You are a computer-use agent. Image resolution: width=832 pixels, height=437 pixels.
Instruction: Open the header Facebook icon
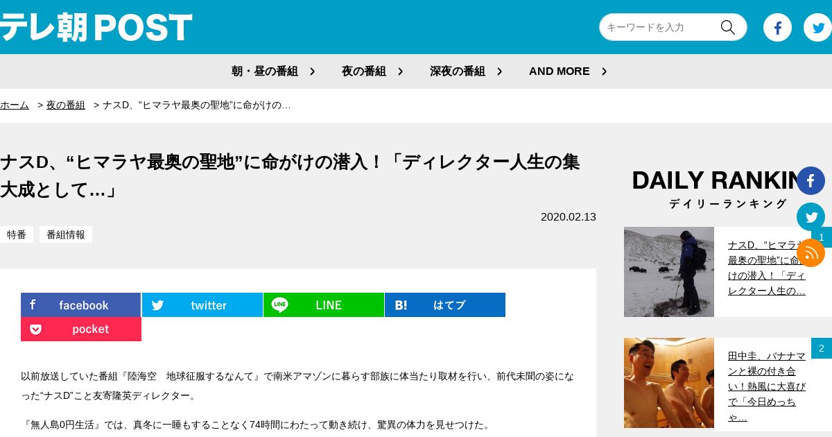(777, 28)
